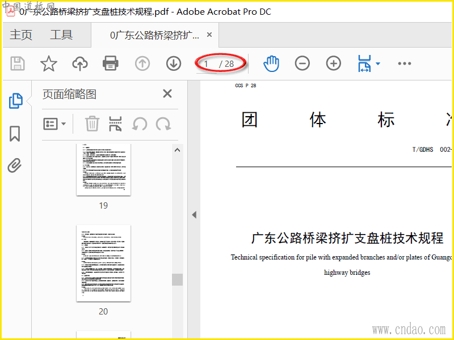Click the current page number field
The height and width of the screenshot is (340, 454).
[x=206, y=64]
